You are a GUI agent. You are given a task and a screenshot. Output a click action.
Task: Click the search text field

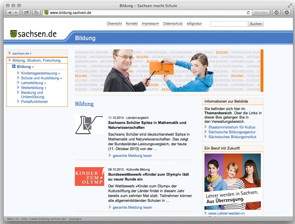(229, 24)
